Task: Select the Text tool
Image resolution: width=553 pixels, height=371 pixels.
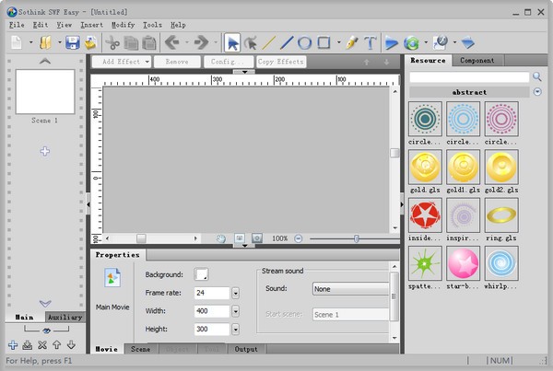Action: (371, 42)
